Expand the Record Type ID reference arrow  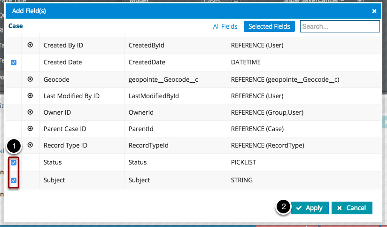(x=31, y=145)
